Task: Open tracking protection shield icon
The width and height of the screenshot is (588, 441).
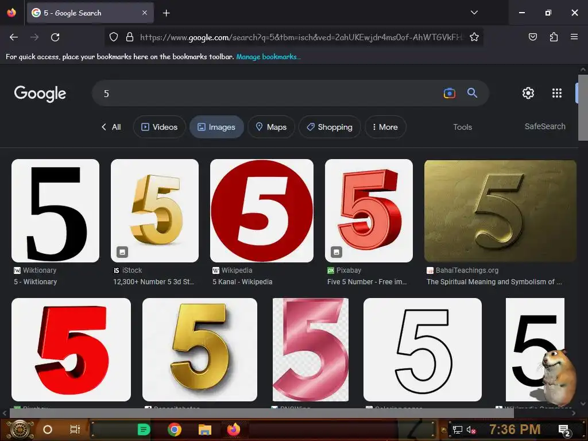Action: 114,37
